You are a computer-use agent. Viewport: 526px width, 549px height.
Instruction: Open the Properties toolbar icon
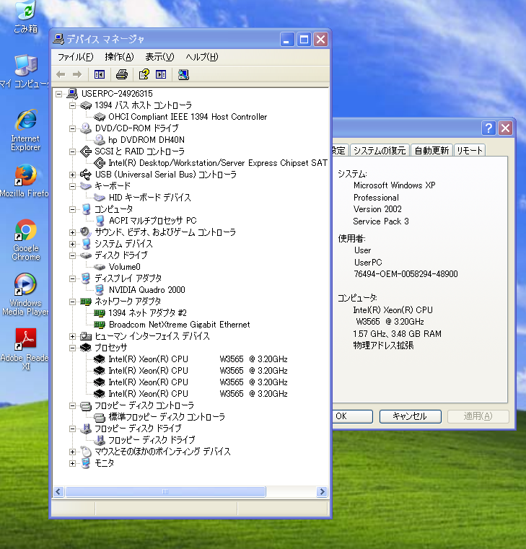pos(144,74)
